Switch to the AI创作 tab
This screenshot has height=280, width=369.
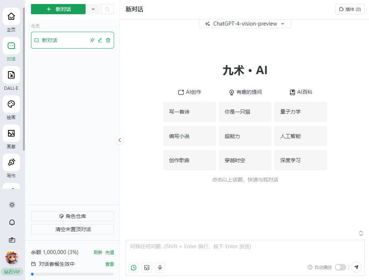click(x=190, y=92)
